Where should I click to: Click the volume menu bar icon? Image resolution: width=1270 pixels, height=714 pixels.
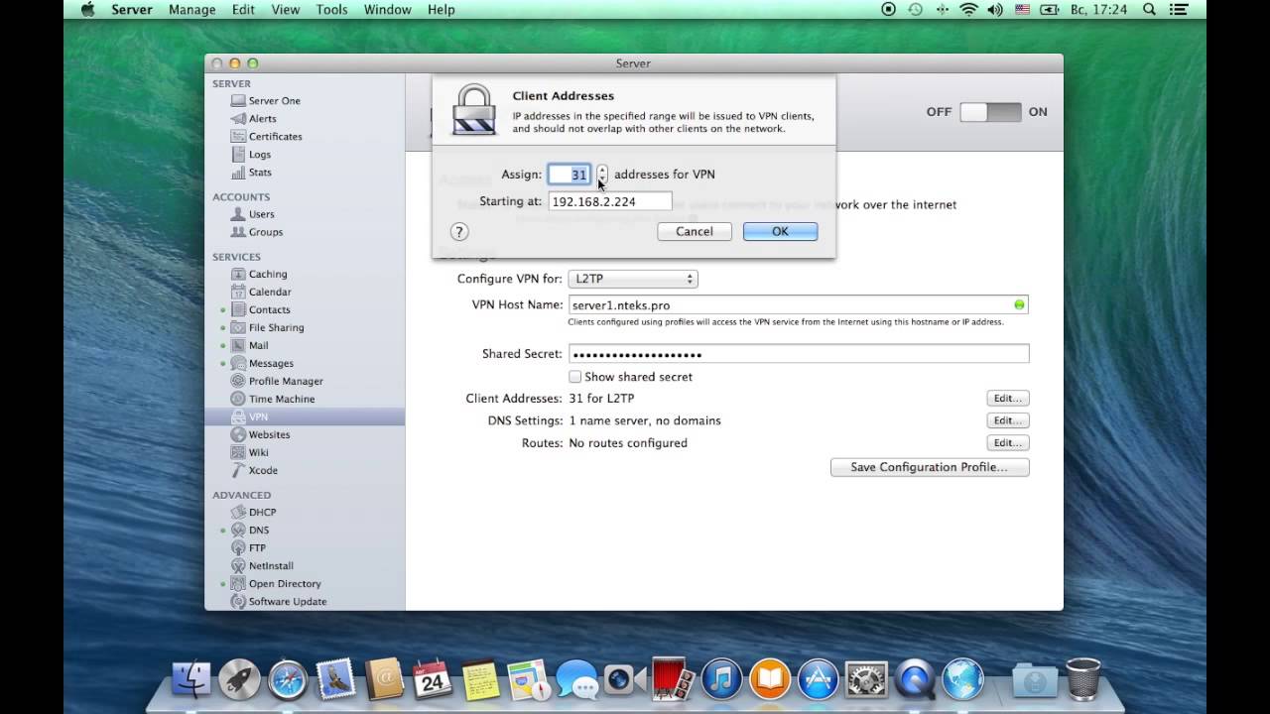click(995, 10)
